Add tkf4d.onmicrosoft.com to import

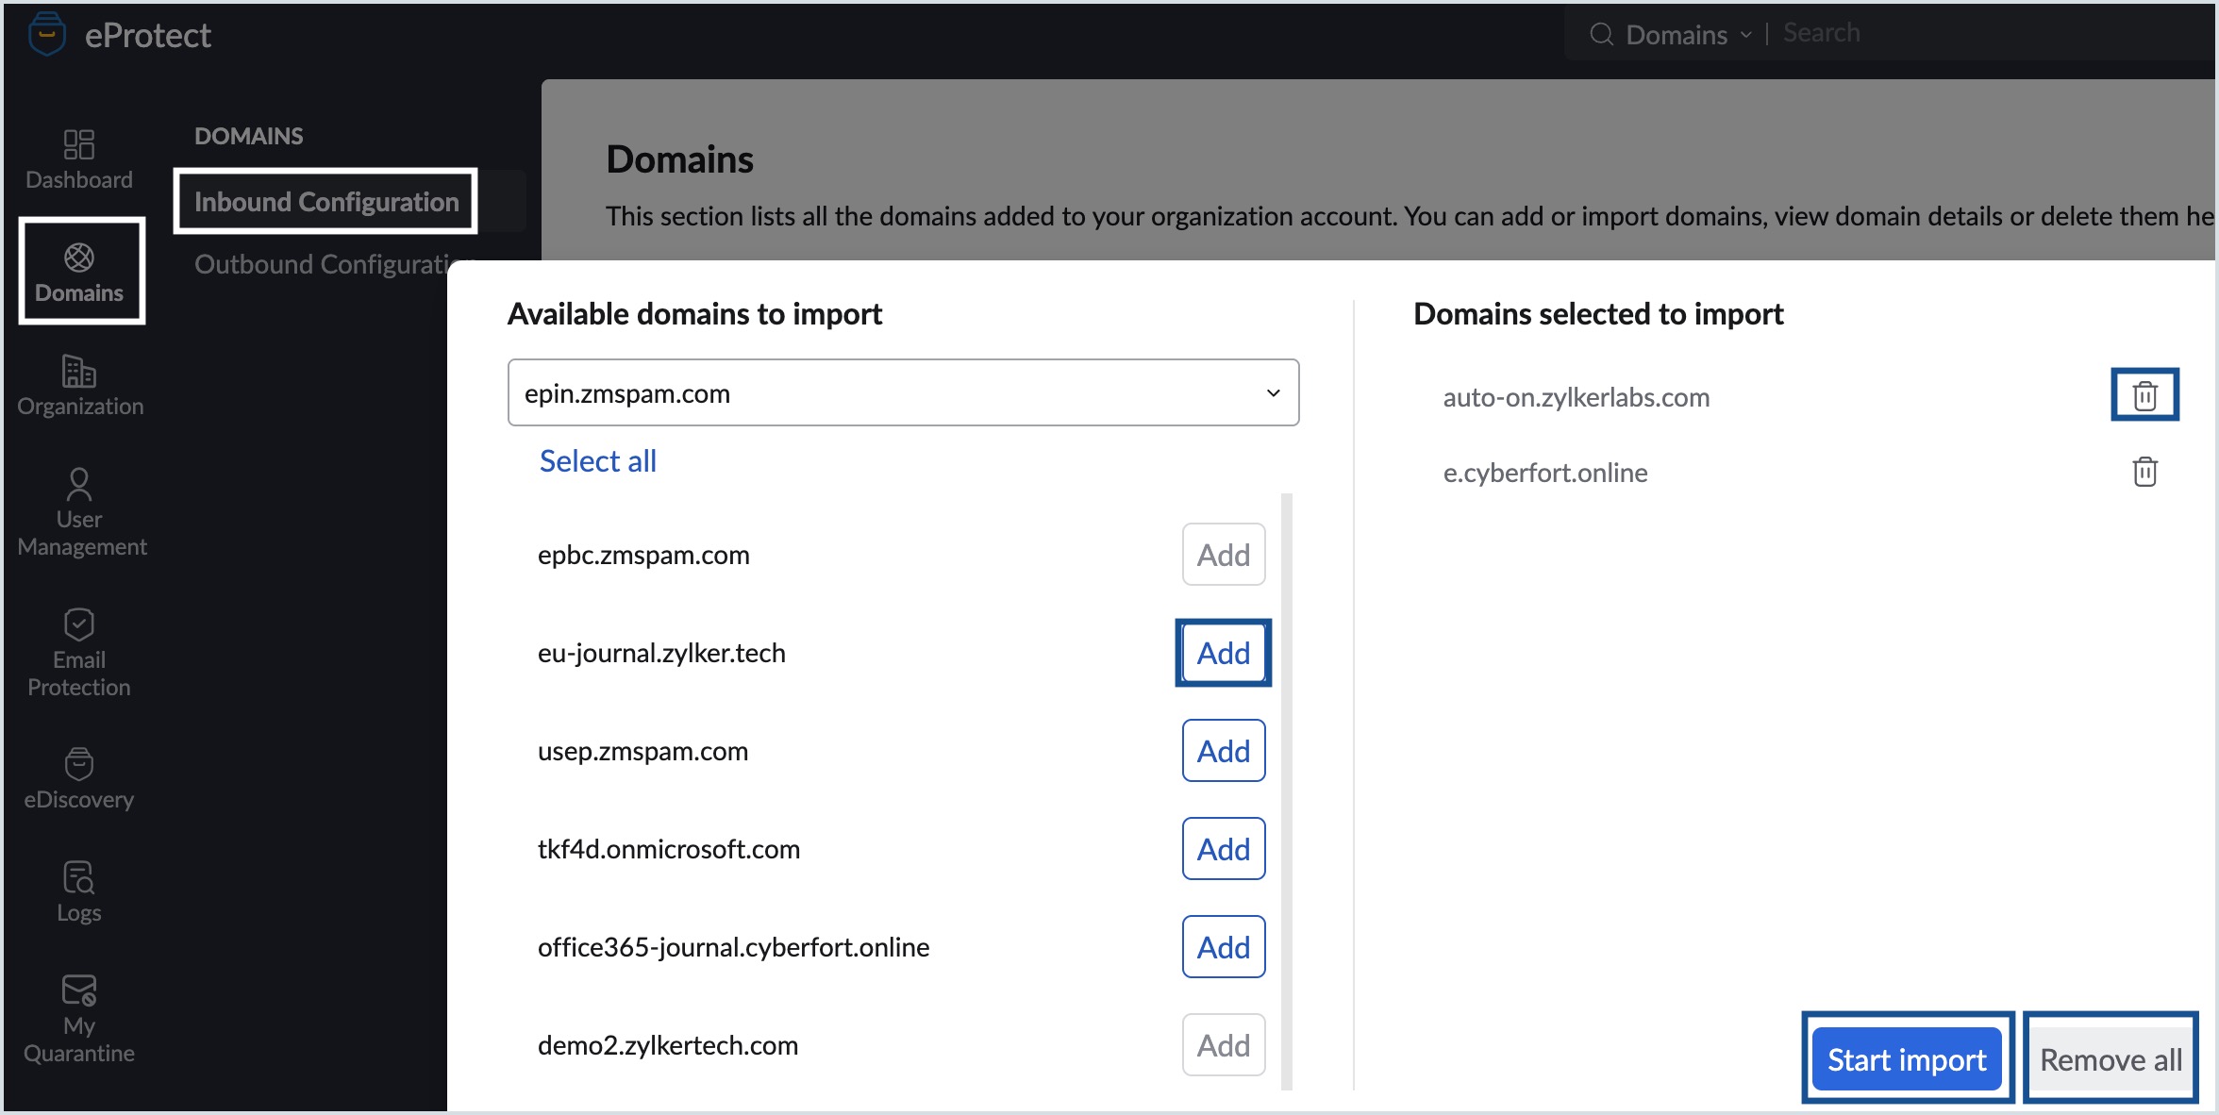point(1224,849)
